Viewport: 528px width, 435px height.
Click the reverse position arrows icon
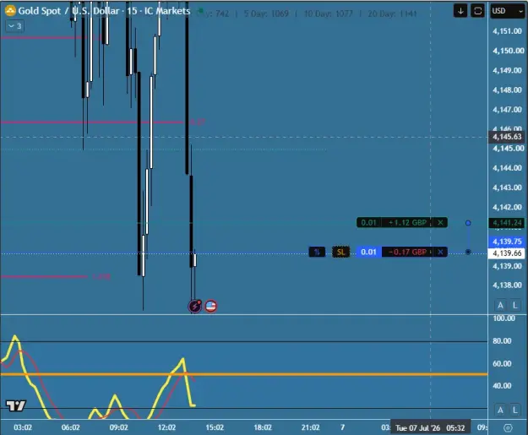[317, 252]
